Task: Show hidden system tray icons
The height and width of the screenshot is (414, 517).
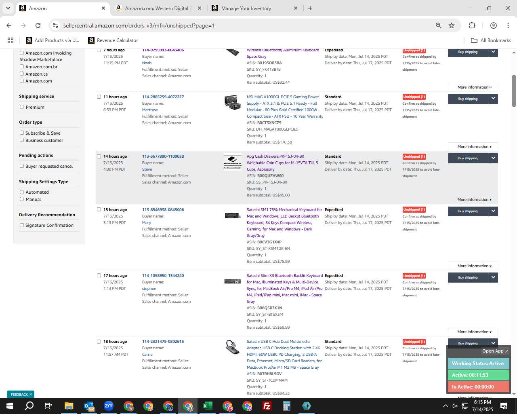Action: pos(445,406)
